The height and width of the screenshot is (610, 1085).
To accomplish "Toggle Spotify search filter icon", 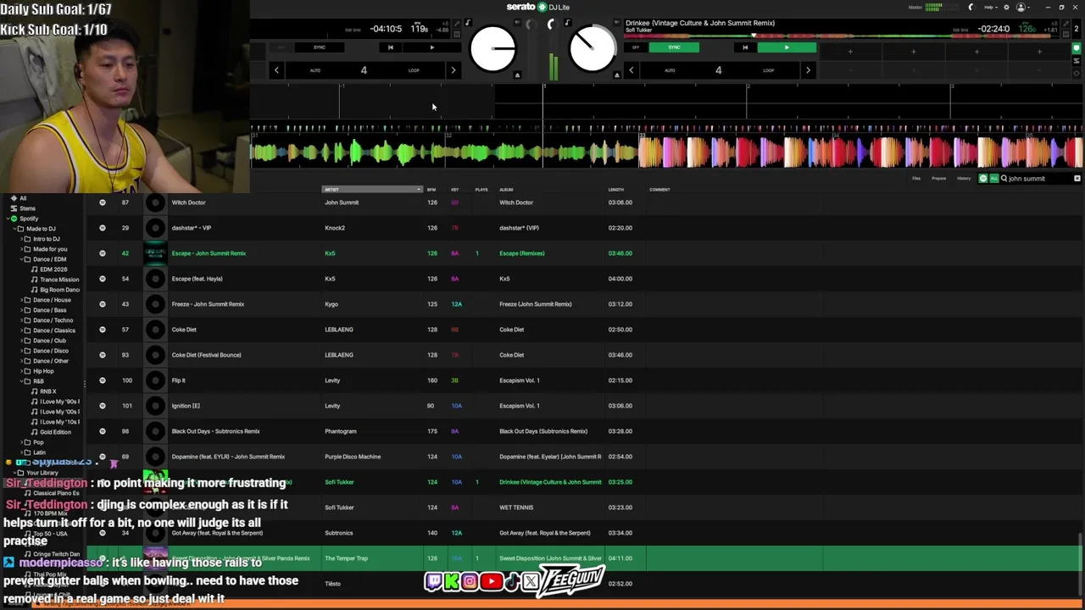I will [x=983, y=179].
